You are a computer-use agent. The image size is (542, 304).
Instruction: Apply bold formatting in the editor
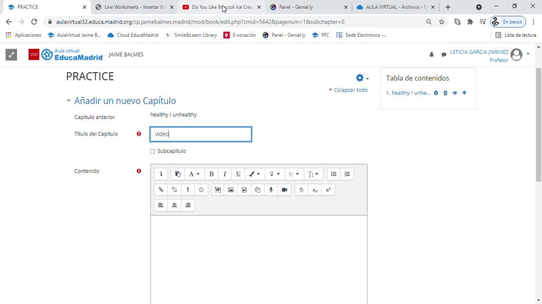click(x=211, y=174)
